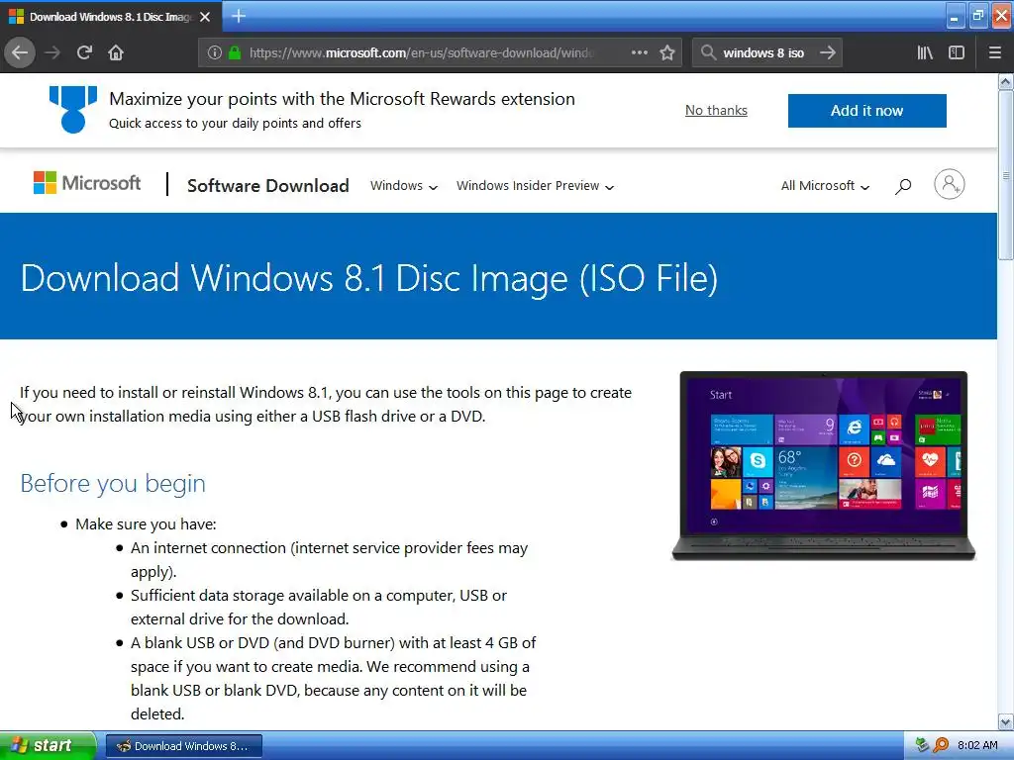
Task: Click the Microsoft Rewards medal icon
Action: pyautogui.click(x=73, y=109)
